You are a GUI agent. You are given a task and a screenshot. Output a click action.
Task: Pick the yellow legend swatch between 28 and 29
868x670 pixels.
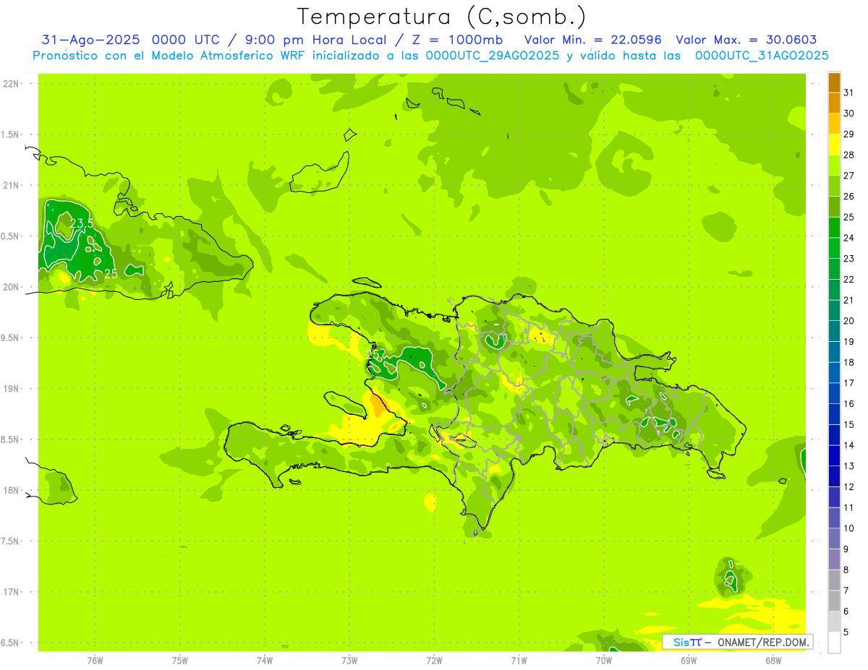click(834, 145)
